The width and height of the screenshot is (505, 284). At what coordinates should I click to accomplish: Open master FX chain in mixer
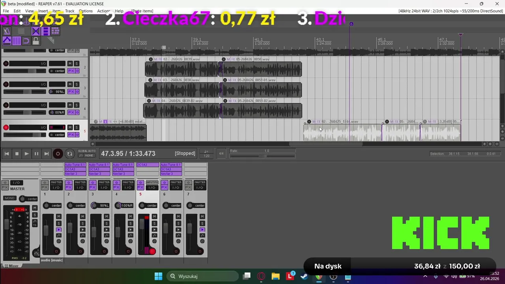click(5, 187)
